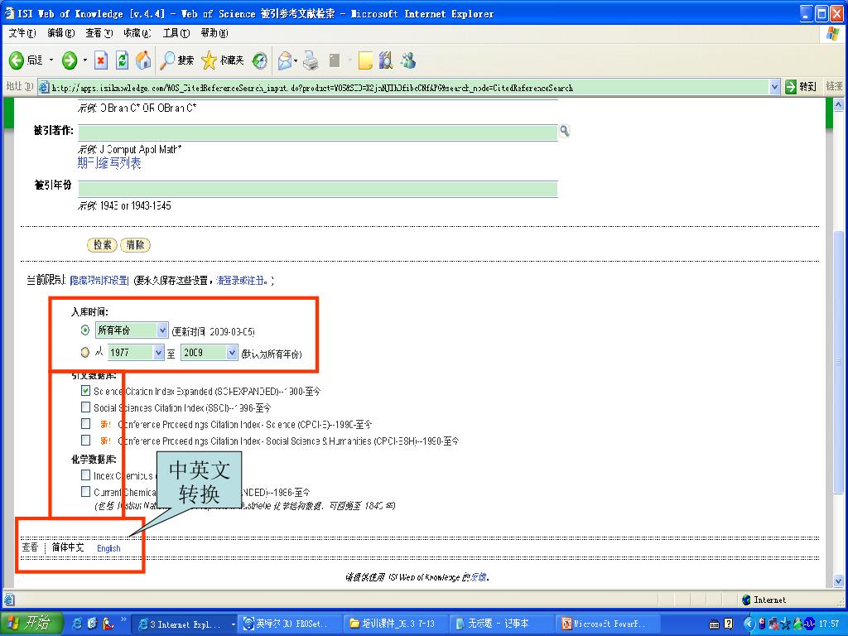This screenshot has width=848, height=636.
Task: Click the feedback link at page bottom
Action: pos(478,577)
